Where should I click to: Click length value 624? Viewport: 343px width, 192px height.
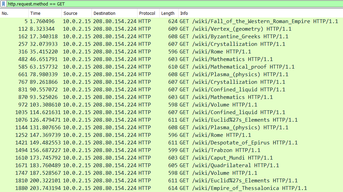tap(173, 21)
